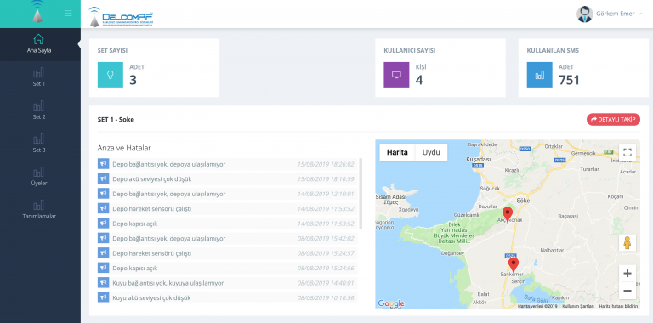653x323 pixels.
Task: Click the timestamp 14/08/2019 12:10:01
Action: pyautogui.click(x=326, y=194)
